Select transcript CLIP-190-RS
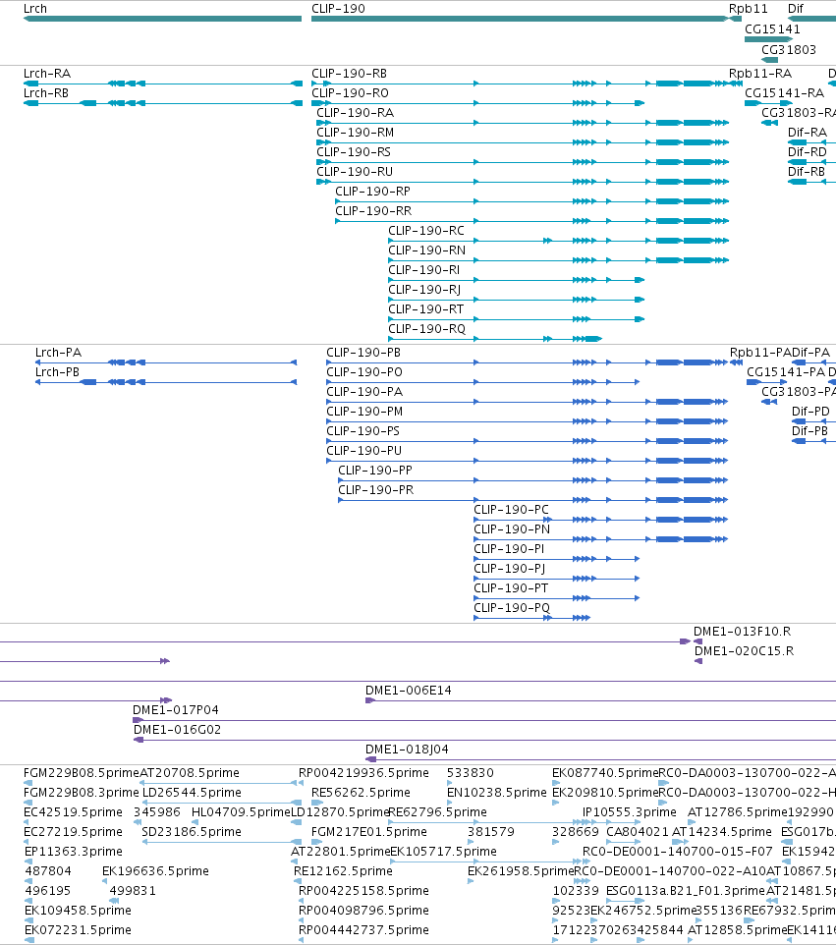 (x=354, y=152)
